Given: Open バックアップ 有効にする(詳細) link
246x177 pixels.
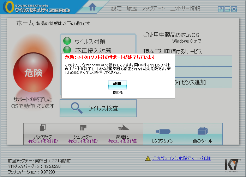Looking at the screenshot, I should point(43,141).
